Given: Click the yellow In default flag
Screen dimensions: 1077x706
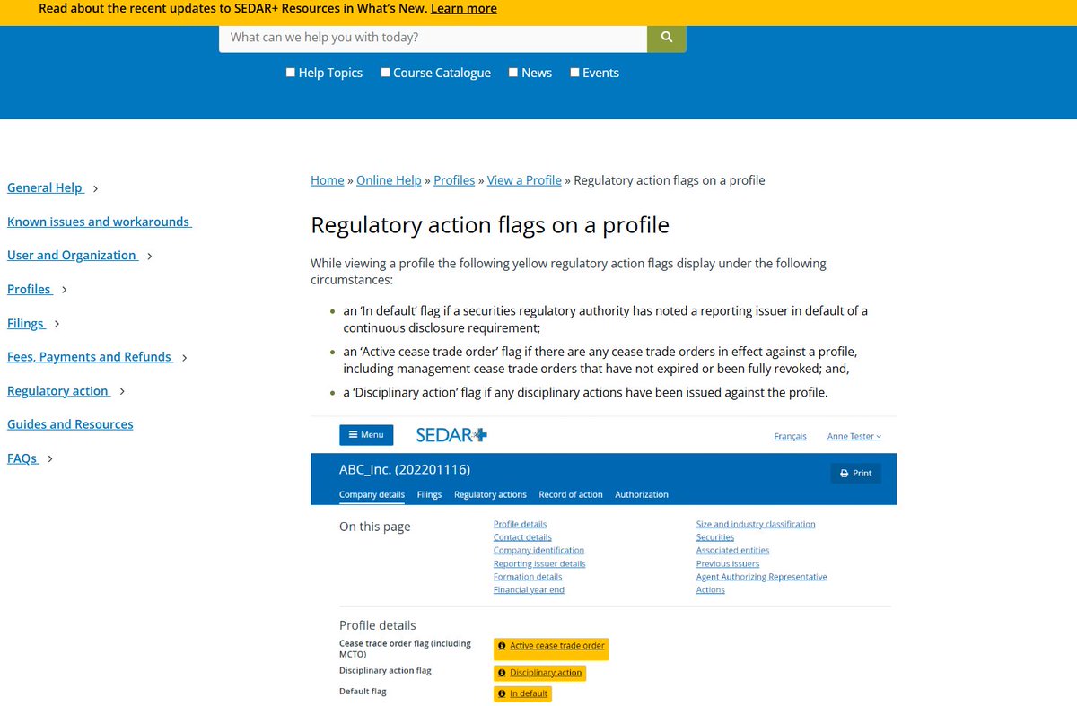Looking at the screenshot, I should coord(522,693).
